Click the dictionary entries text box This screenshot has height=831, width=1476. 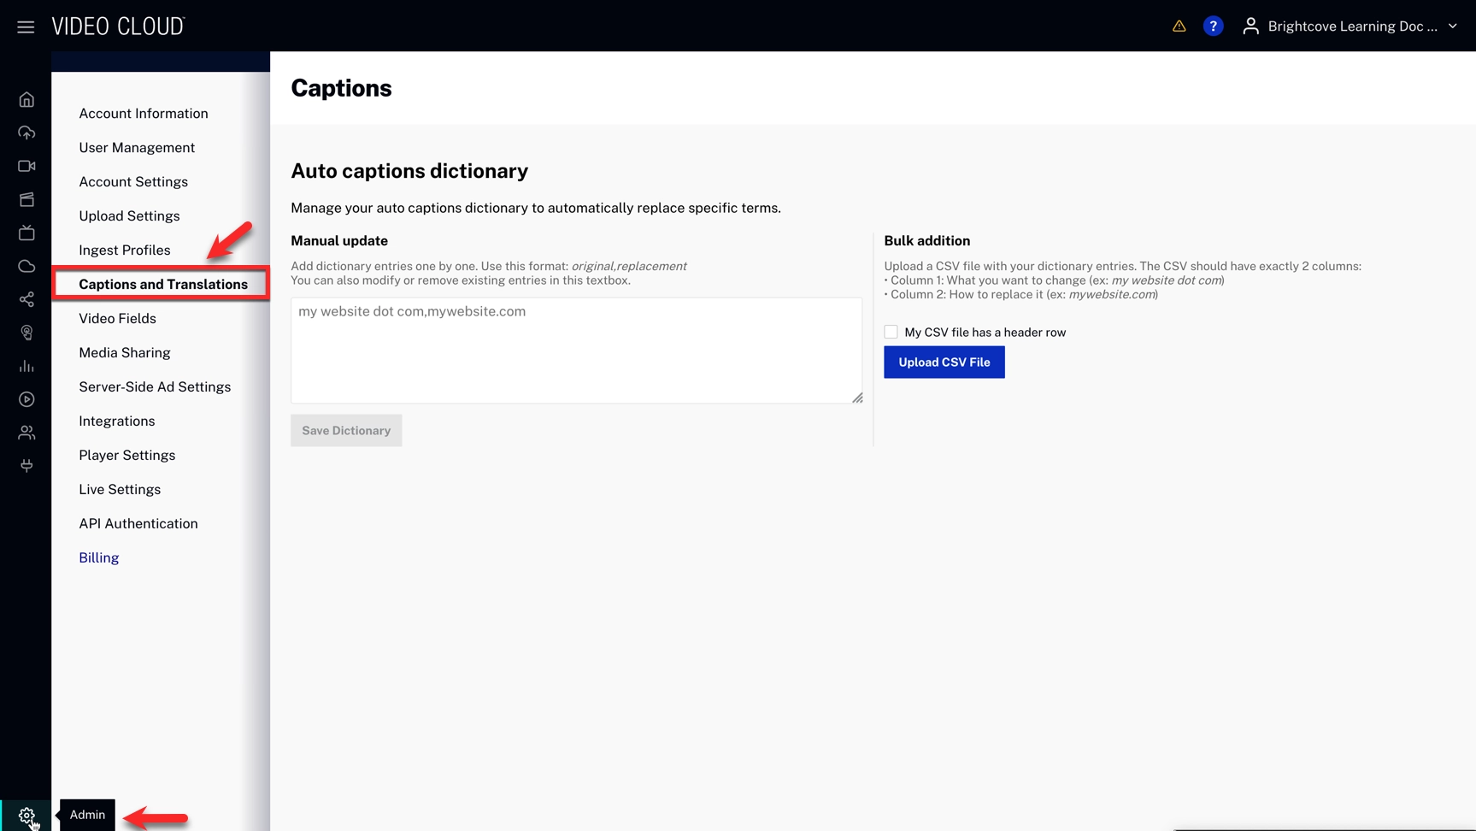tap(575, 350)
